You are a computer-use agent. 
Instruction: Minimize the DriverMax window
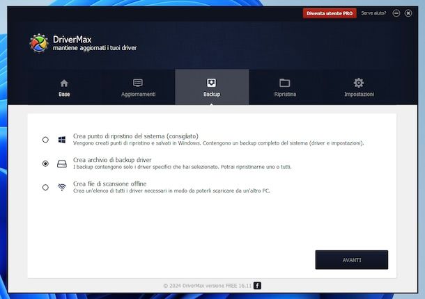click(396, 13)
